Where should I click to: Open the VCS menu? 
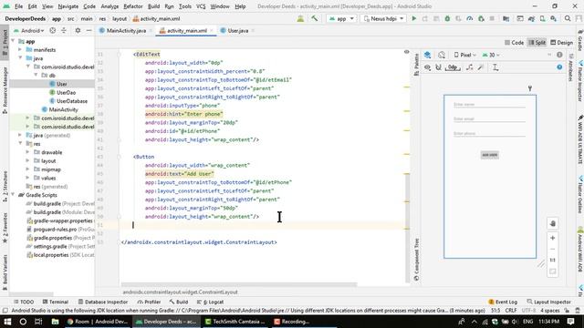(201, 6)
